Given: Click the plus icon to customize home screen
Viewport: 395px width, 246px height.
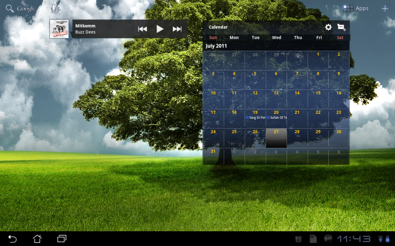Looking at the screenshot, I should click(385, 8).
